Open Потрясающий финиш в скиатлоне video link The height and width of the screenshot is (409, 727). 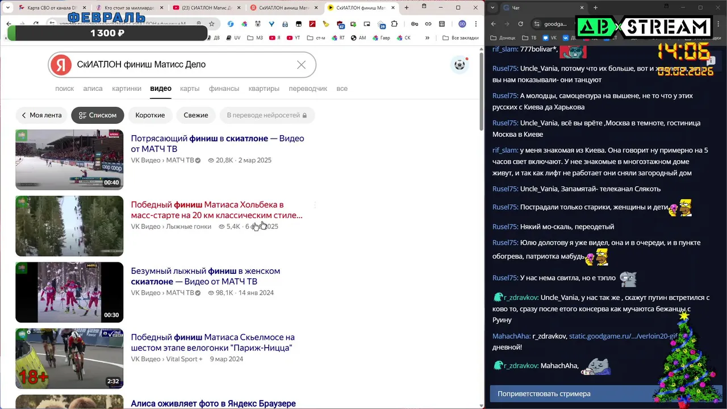[218, 144]
